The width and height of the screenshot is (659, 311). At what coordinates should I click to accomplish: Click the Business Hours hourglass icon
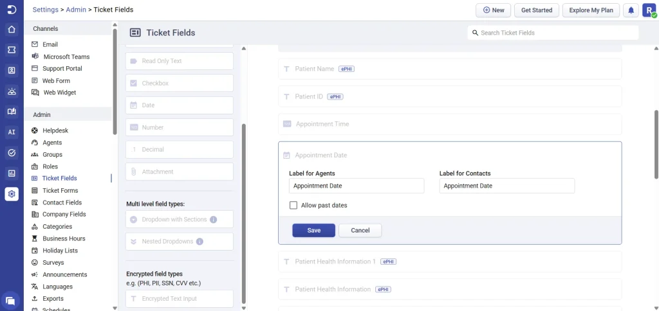tap(35, 238)
